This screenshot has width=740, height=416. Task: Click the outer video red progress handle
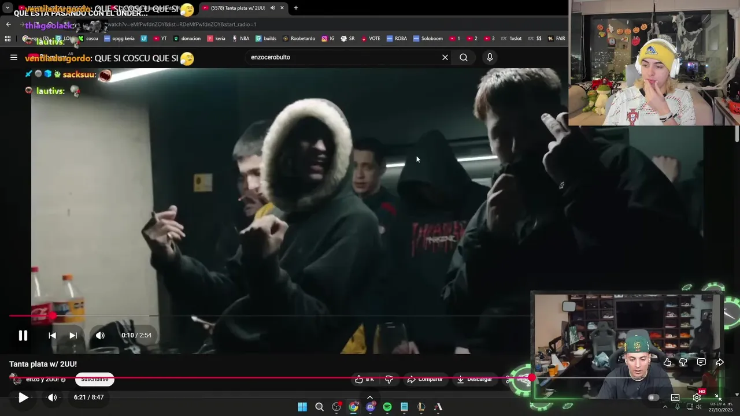pyautogui.click(x=532, y=378)
